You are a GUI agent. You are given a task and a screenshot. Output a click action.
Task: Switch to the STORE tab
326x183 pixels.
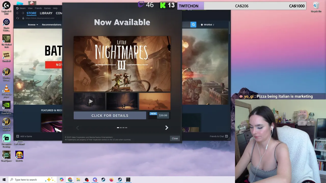[x=32, y=13]
